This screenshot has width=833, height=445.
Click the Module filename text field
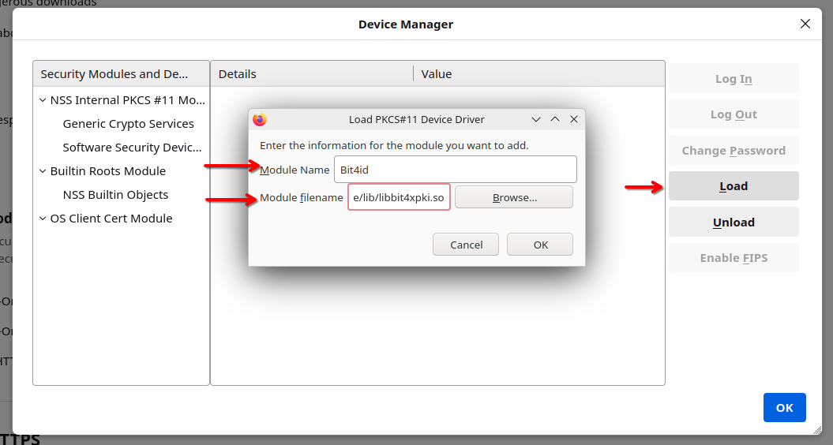[399, 197]
